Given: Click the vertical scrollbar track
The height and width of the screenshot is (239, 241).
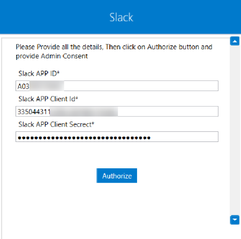Looking at the screenshot, I should click(x=235, y=130).
